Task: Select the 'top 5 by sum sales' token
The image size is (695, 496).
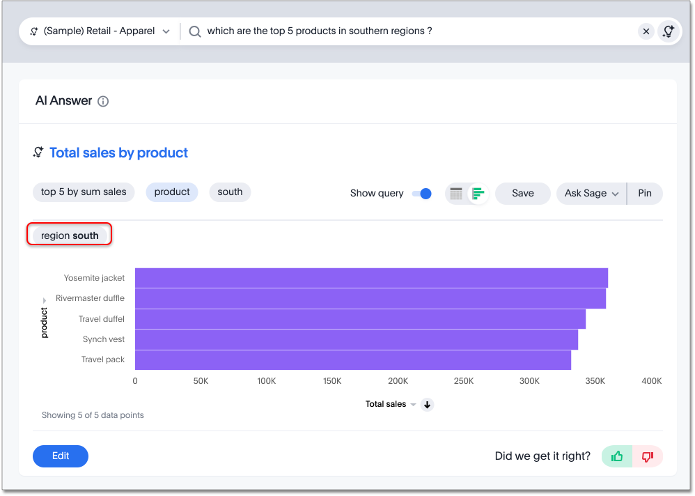Action: [x=84, y=192]
